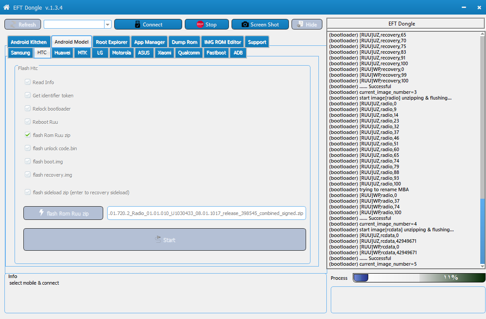Click the large Start button
Viewport: 486px width, 319px height.
coord(164,239)
